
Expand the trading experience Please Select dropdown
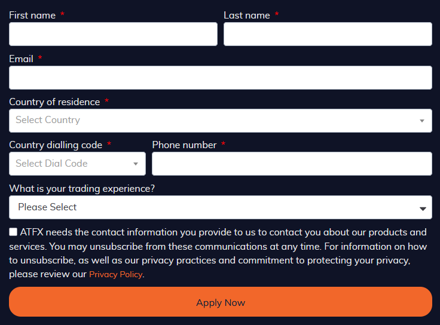tap(221, 207)
